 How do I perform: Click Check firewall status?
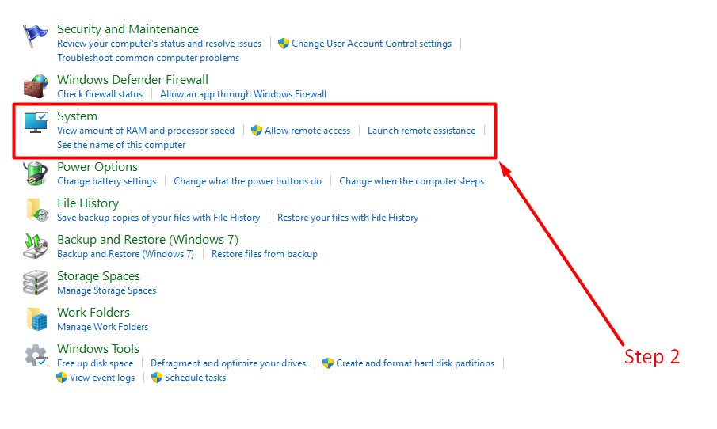tap(100, 94)
